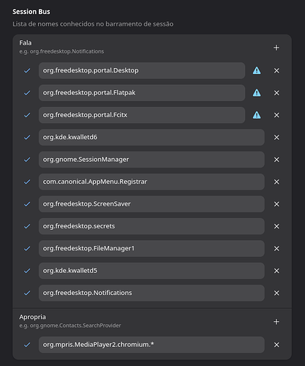
Task: Edit the org.freedesktop.secrets field
Action: pos(152,226)
